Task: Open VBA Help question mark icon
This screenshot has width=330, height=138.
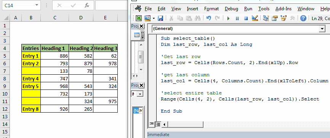Action: (303, 19)
